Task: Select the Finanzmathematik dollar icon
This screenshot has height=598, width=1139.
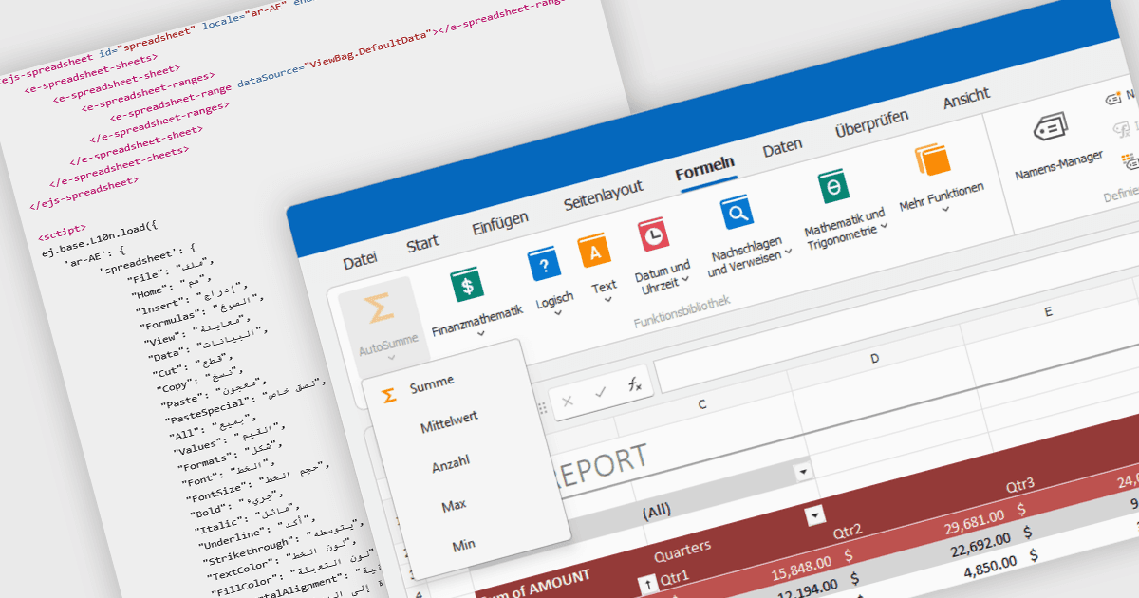Action: (x=467, y=283)
